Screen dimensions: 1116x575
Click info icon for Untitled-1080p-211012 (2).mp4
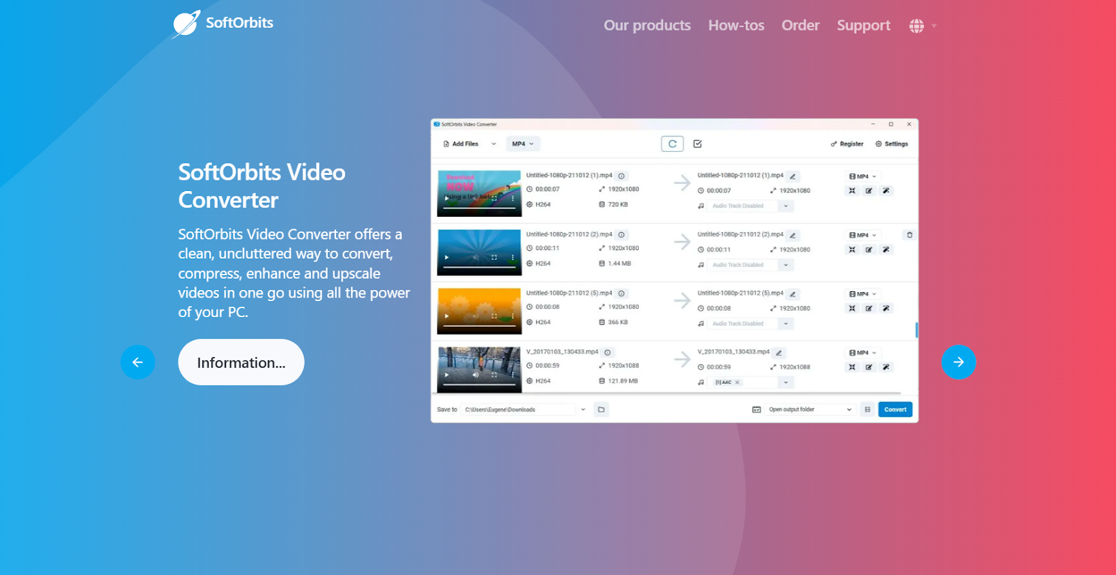(x=621, y=235)
